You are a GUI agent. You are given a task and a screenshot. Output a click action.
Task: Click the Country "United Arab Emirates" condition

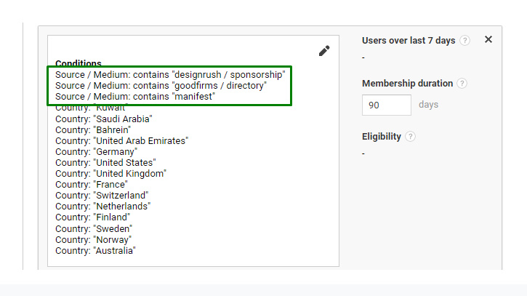click(x=121, y=140)
